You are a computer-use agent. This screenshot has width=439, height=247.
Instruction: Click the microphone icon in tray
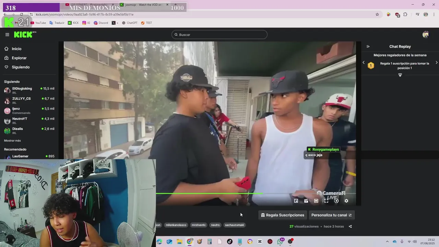(402, 242)
